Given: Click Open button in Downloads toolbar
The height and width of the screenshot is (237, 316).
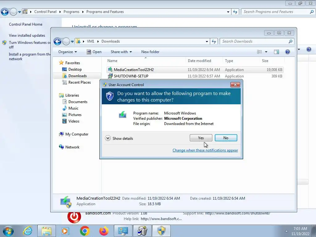Looking at the screenshot, I should 94,52.
